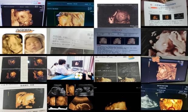Click the red circle on YANGLAN ultrasound
Viewport: 188px width, 112px height.
click(x=172, y=109)
